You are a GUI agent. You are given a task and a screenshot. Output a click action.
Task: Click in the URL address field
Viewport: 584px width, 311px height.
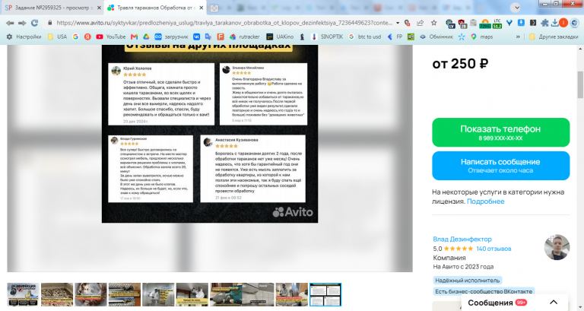[x=224, y=23]
